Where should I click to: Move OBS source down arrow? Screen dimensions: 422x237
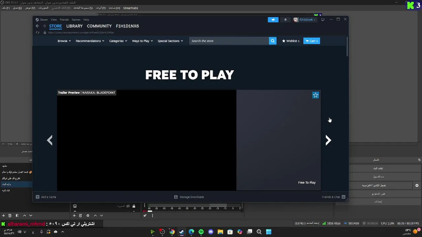[102, 216]
